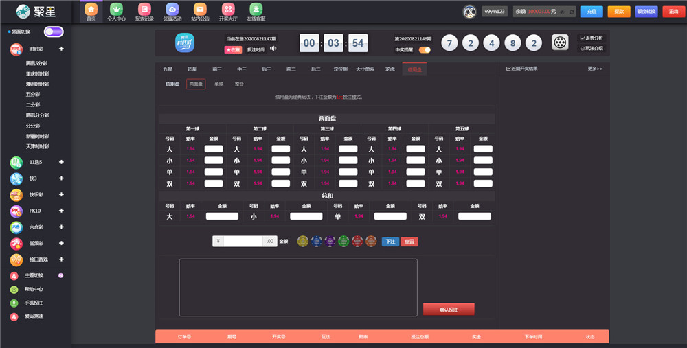Toggle the 主题切换 theme switch
Image resolution: width=687 pixels, height=348 pixels.
pyautogui.click(x=60, y=275)
